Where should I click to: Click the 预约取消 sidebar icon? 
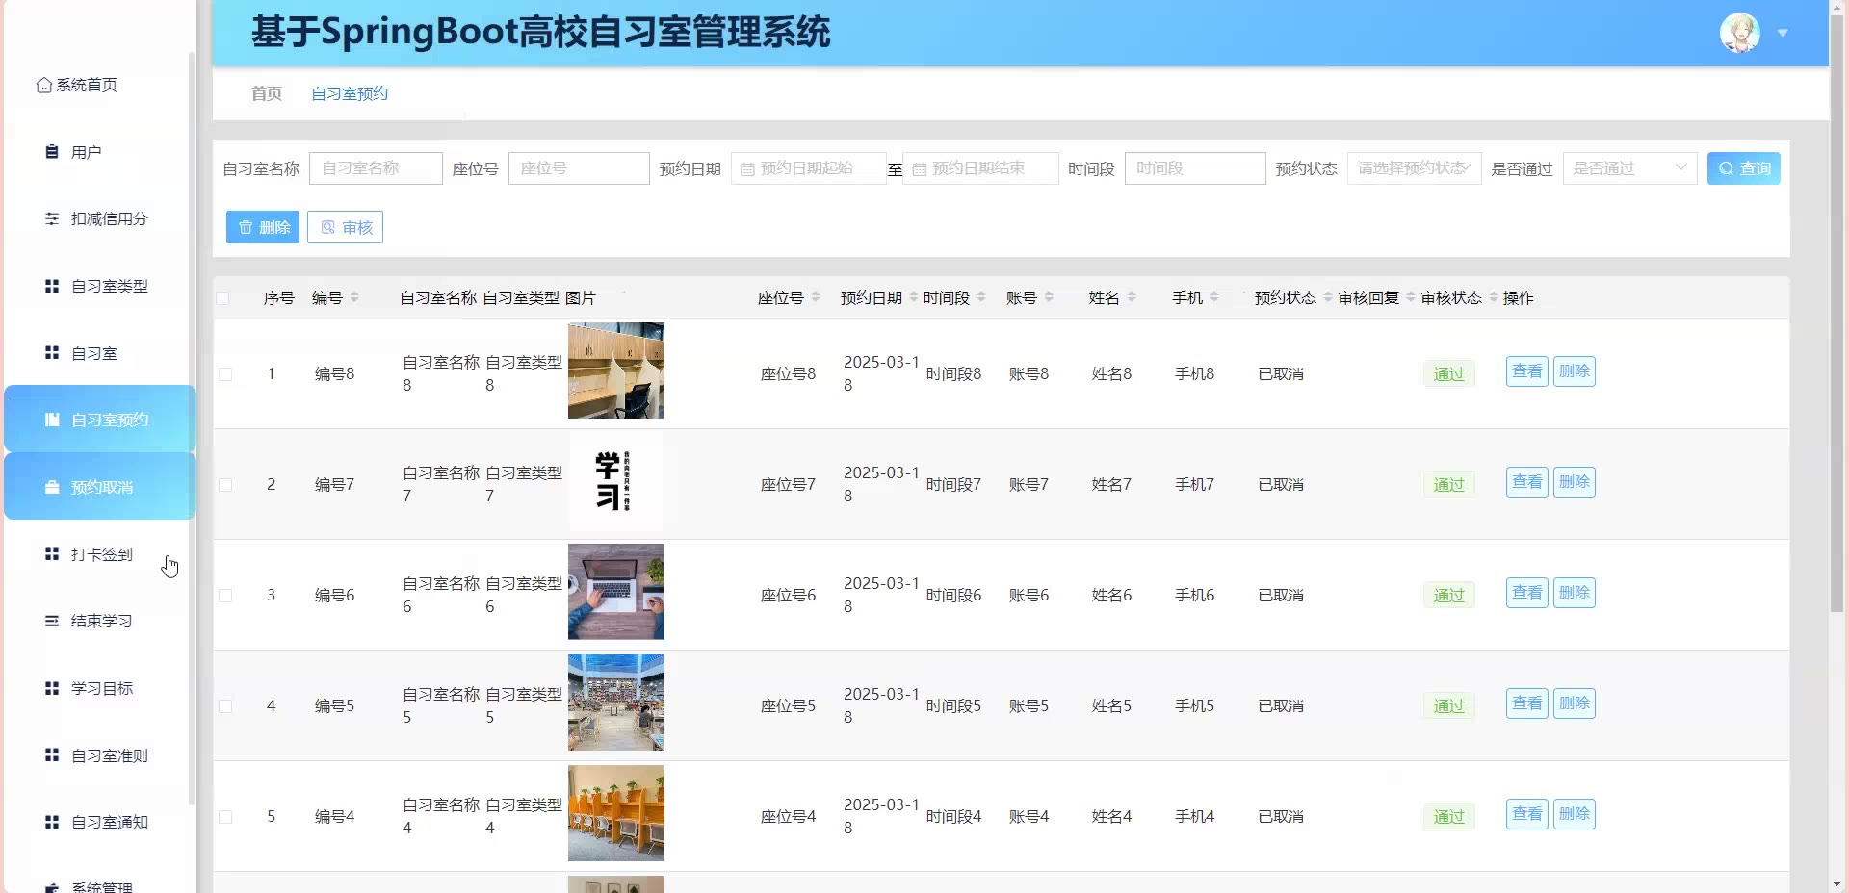pyautogui.click(x=52, y=488)
